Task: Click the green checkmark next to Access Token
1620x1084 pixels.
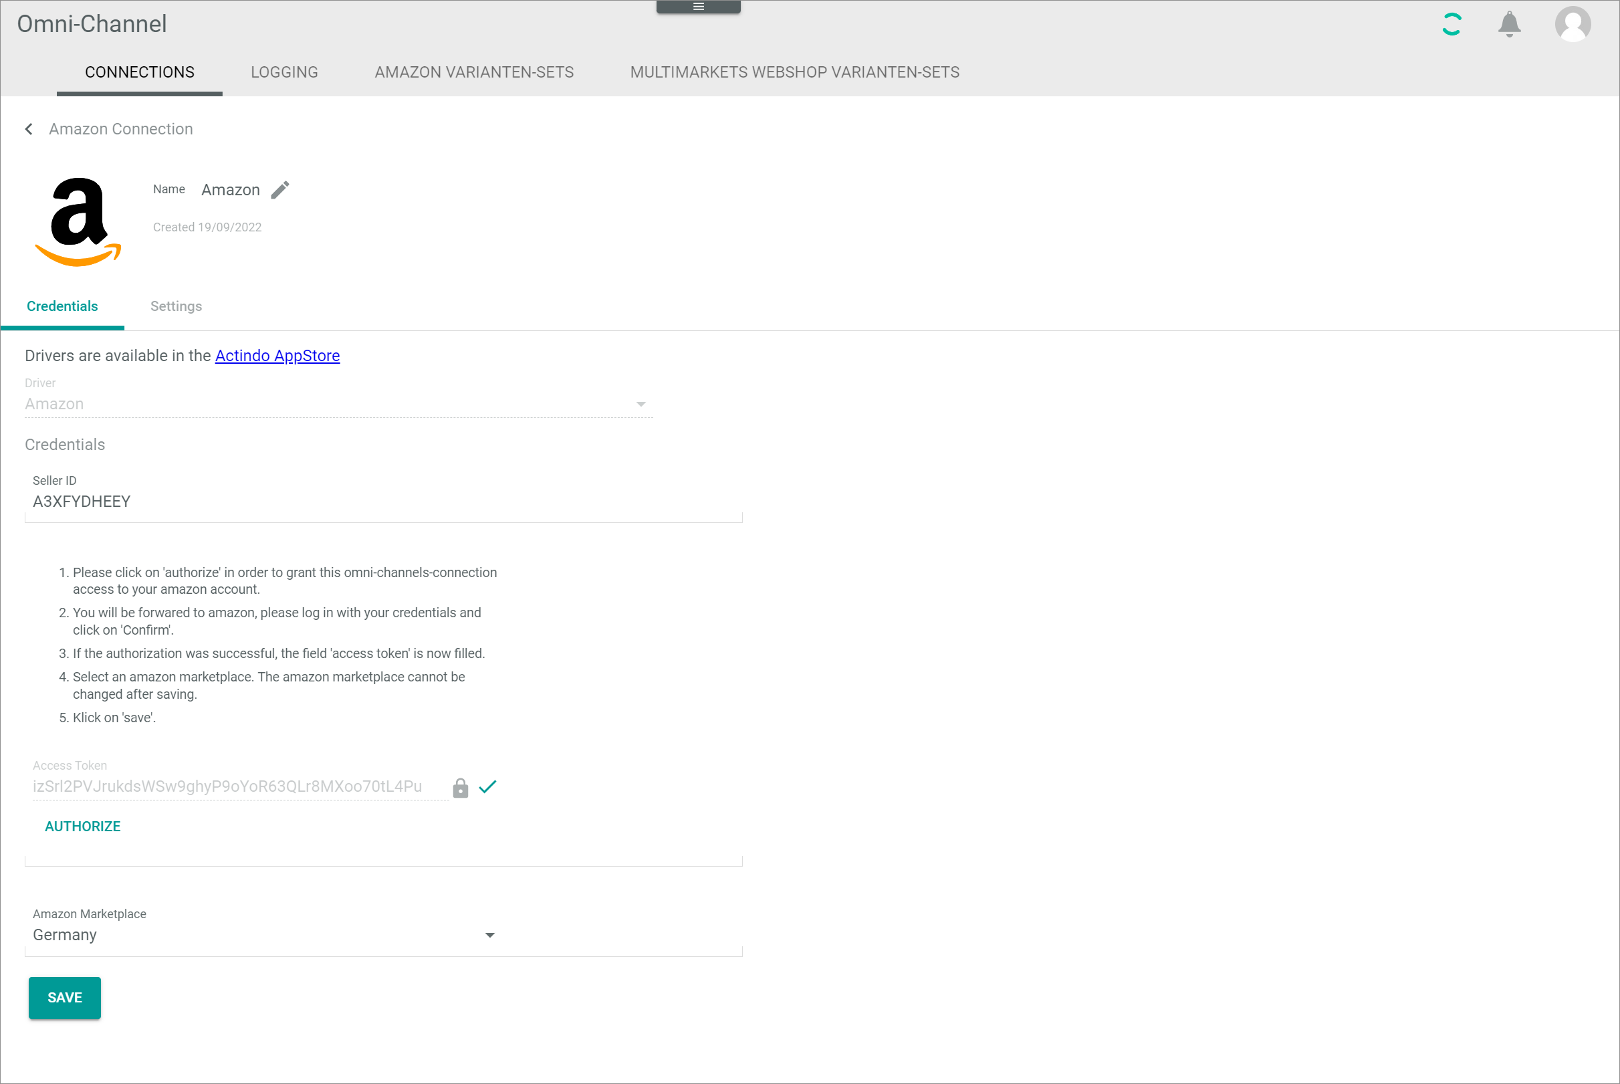Action: point(488,786)
